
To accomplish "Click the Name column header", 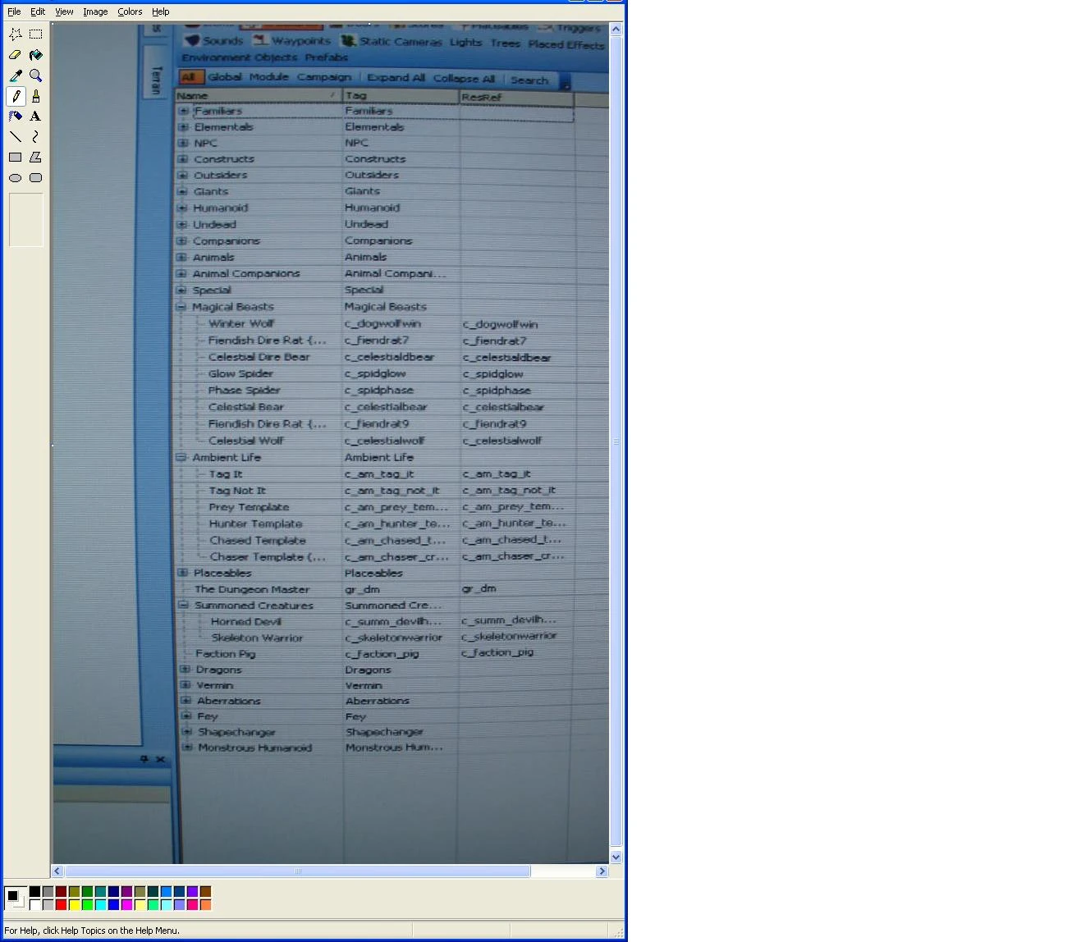I will point(258,95).
